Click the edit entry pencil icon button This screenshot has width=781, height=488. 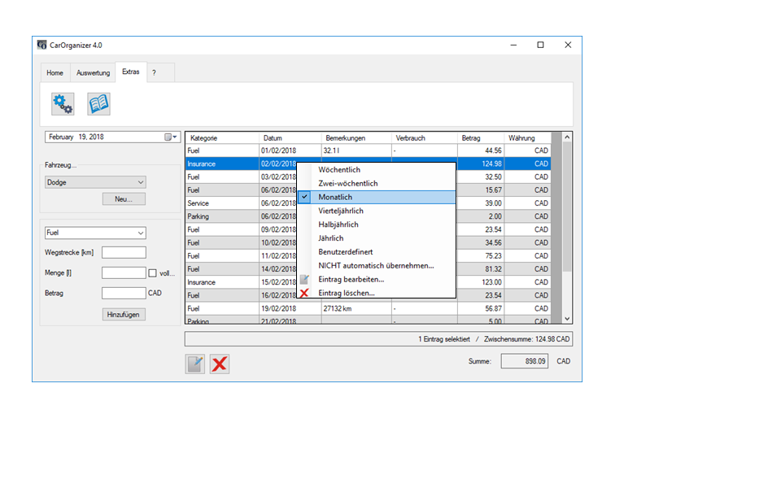click(x=195, y=364)
